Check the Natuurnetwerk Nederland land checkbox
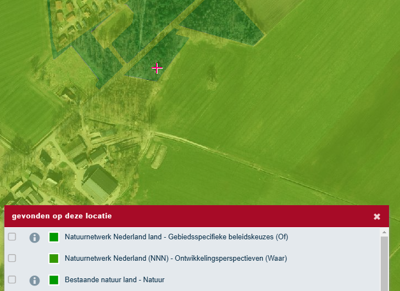This screenshot has width=400, height=291. (x=12, y=237)
